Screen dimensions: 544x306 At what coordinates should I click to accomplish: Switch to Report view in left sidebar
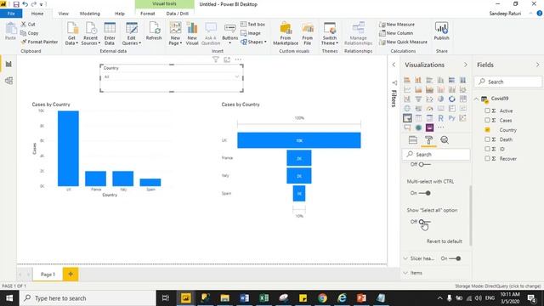point(8,65)
